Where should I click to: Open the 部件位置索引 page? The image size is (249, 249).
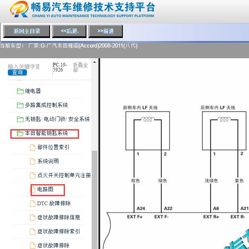click(53, 147)
